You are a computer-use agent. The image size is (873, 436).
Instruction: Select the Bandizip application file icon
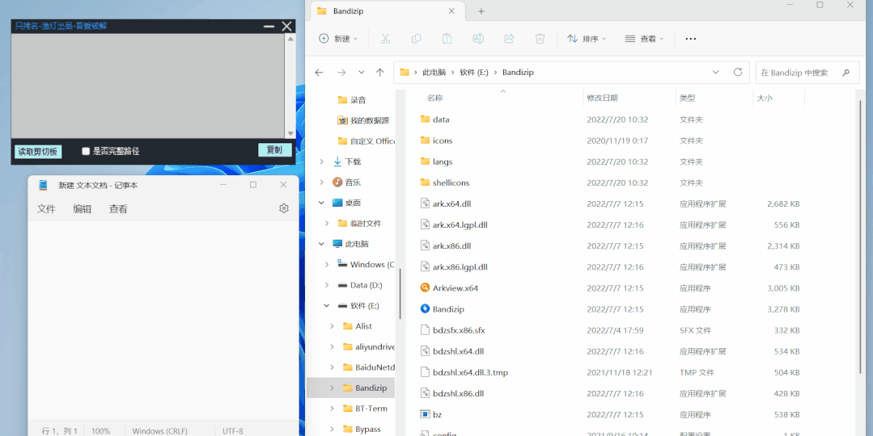tap(425, 308)
